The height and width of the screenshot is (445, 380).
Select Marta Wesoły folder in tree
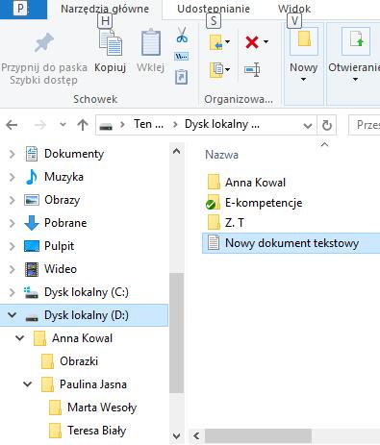pyautogui.click(x=102, y=408)
